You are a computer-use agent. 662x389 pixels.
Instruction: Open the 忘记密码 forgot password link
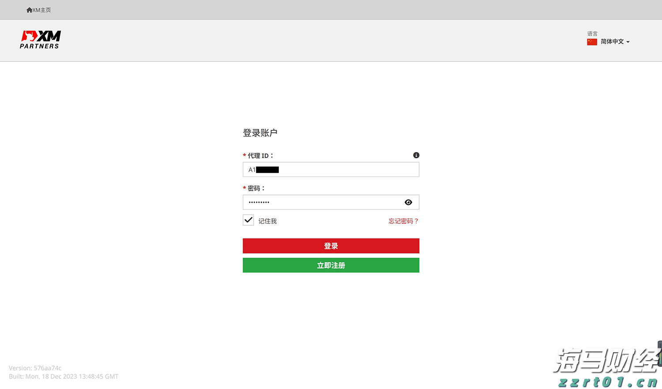pos(403,221)
